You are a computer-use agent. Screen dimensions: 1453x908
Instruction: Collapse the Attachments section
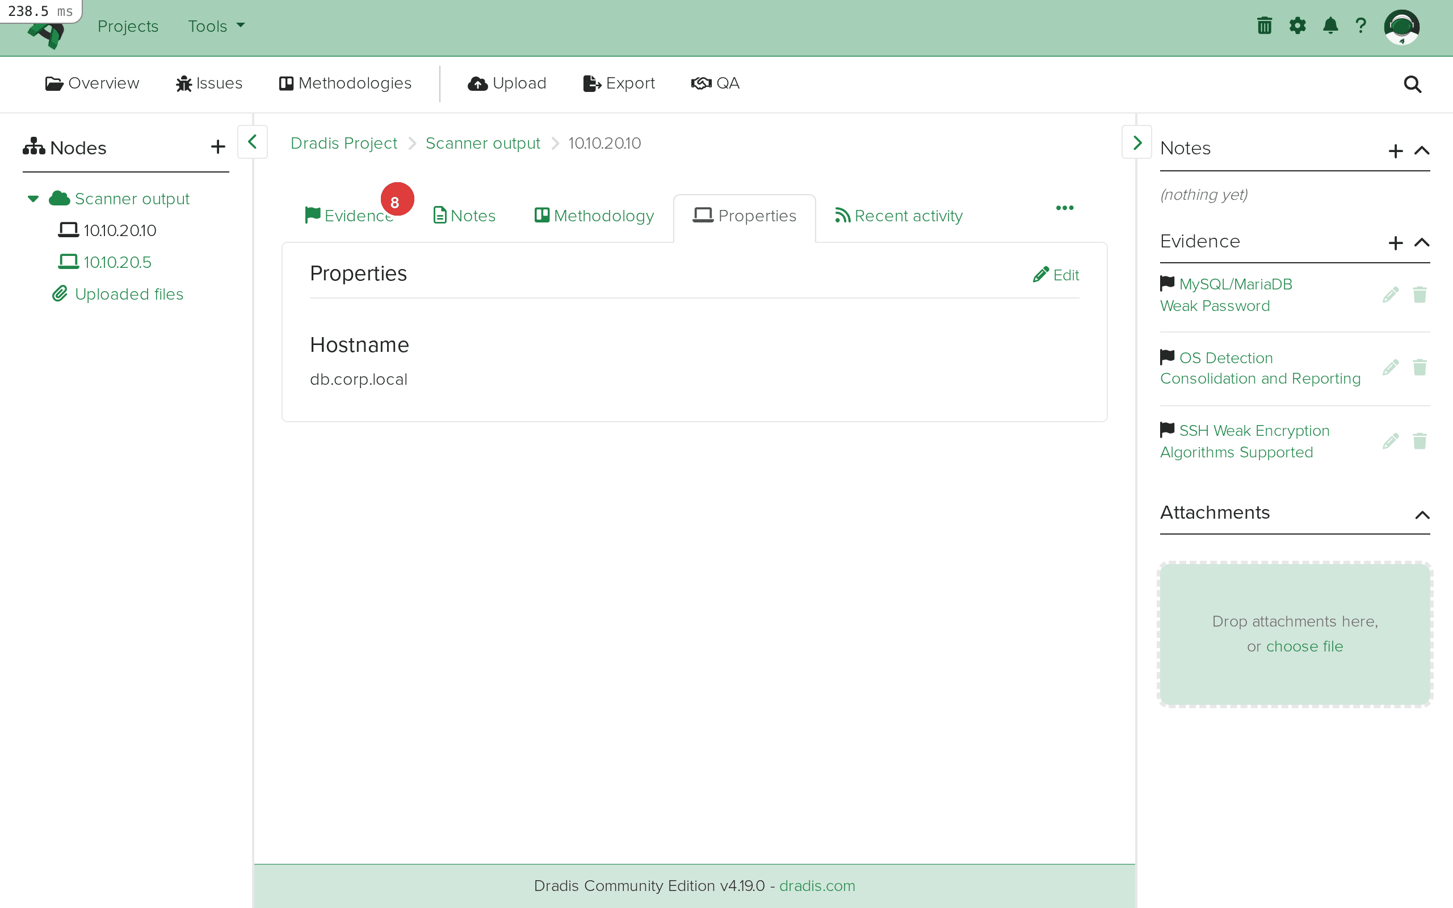point(1422,515)
